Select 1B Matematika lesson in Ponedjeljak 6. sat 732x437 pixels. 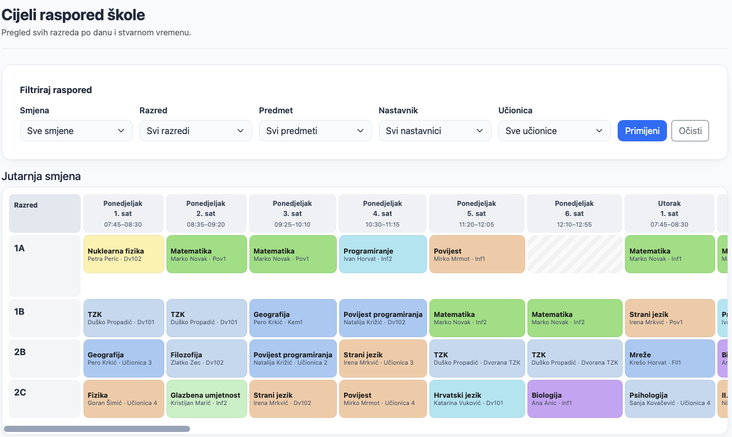point(575,318)
